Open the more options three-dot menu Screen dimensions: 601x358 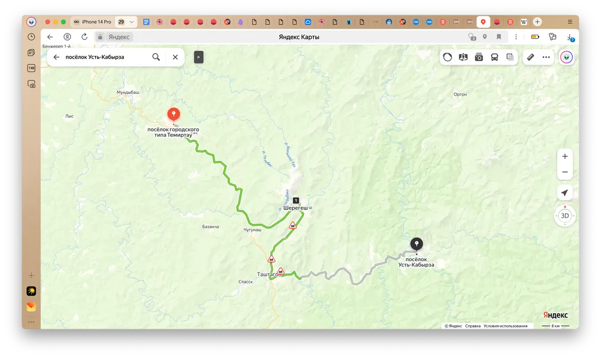(x=546, y=57)
